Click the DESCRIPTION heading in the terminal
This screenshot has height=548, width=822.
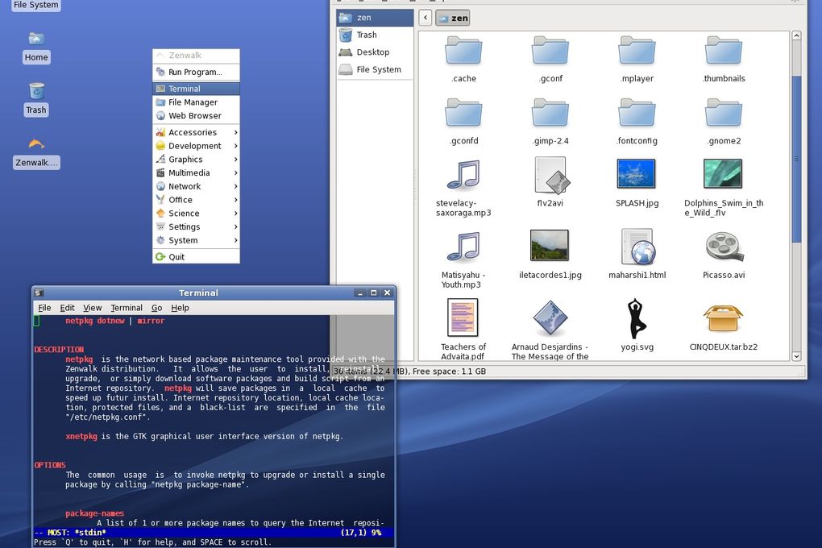pyautogui.click(x=59, y=349)
